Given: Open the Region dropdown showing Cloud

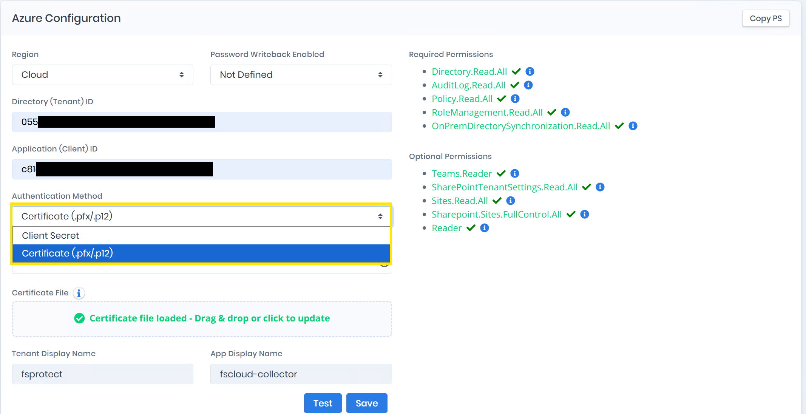Looking at the screenshot, I should pos(103,75).
